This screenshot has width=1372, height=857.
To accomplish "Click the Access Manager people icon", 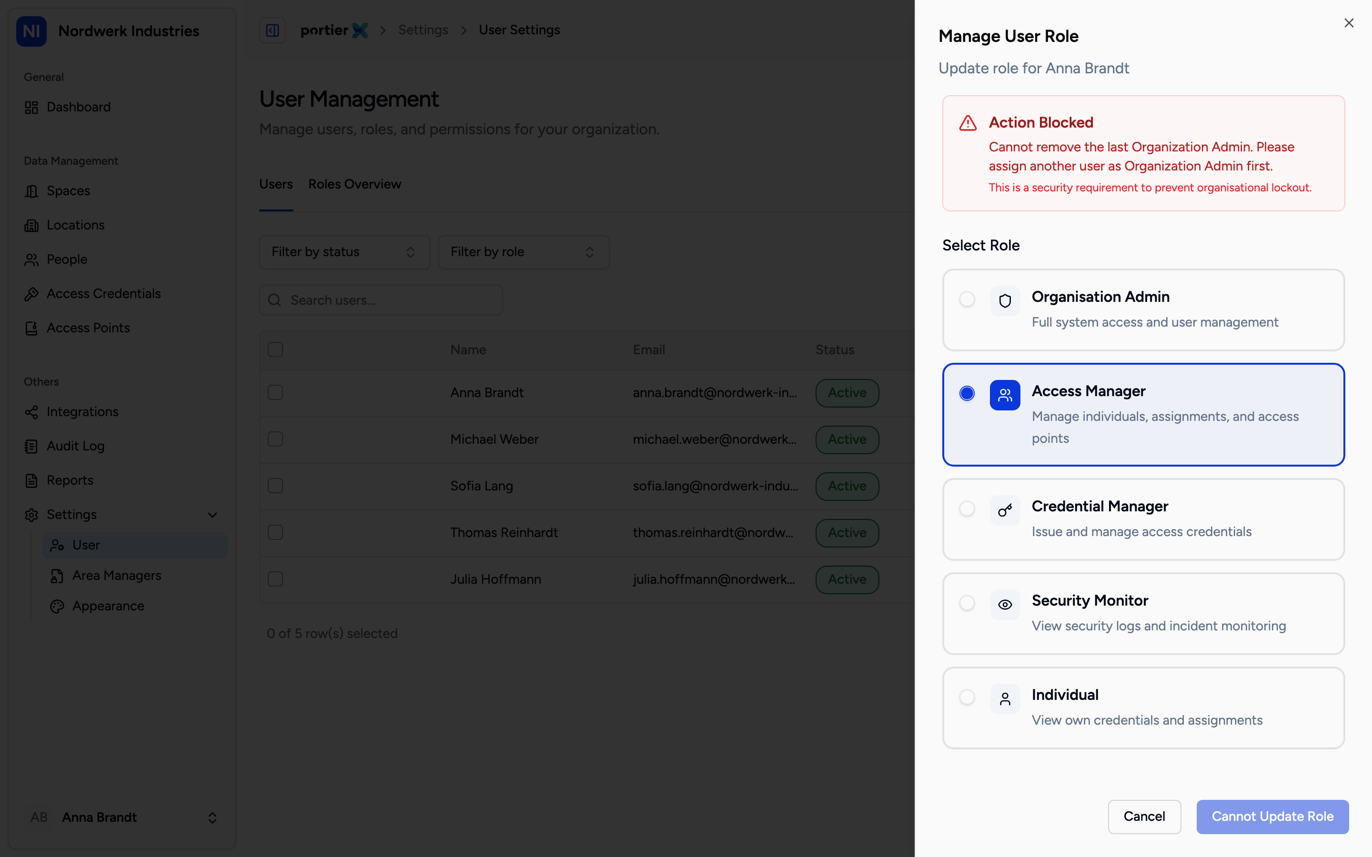I will pyautogui.click(x=1005, y=395).
